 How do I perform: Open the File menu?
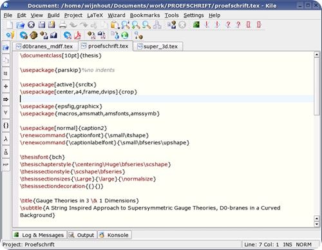tap(8, 15)
